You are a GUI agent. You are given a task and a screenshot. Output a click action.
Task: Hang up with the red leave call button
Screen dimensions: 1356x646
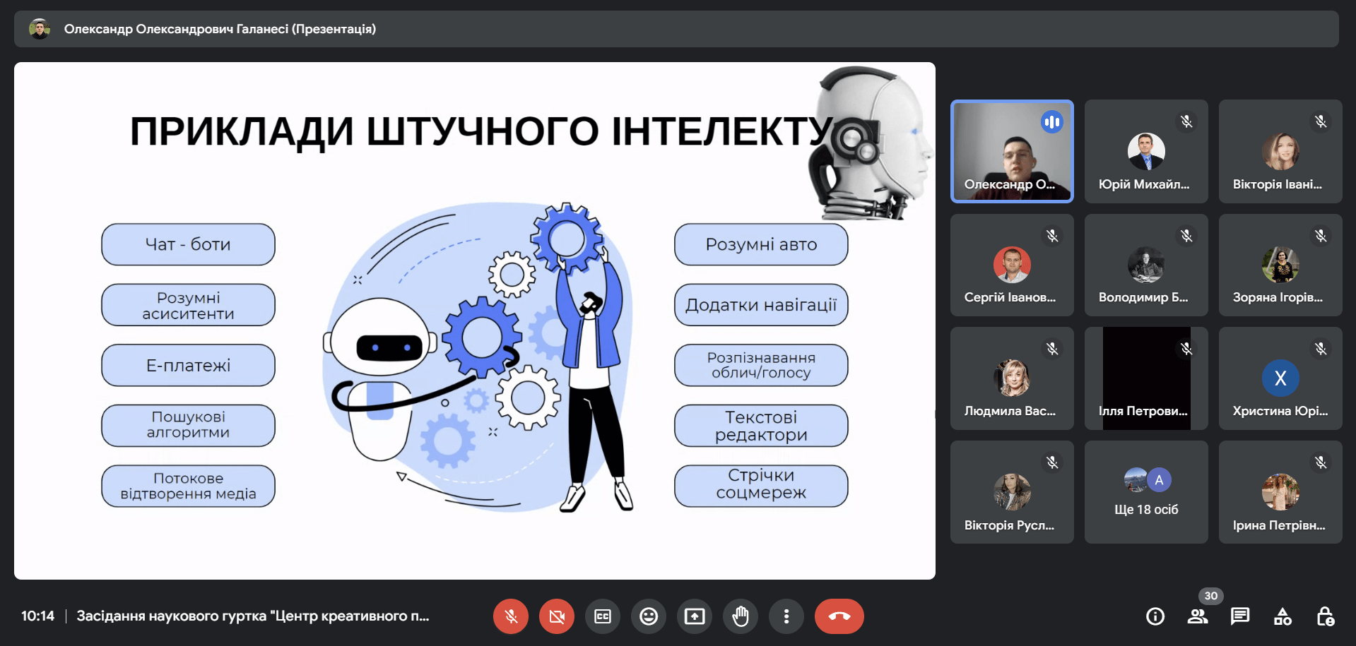coord(839,616)
